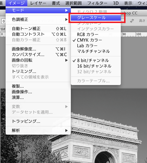Expand the 解析 submenu
This screenshot has height=163, width=147.
38,131
